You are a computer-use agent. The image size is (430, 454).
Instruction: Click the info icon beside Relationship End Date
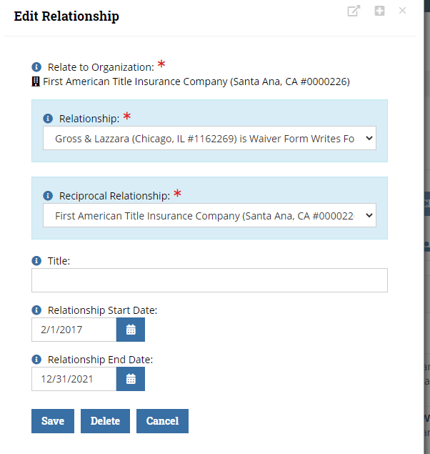[x=36, y=360]
